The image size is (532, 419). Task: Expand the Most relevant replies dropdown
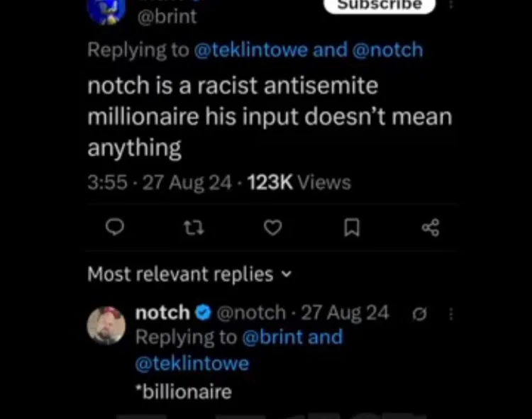point(189,274)
